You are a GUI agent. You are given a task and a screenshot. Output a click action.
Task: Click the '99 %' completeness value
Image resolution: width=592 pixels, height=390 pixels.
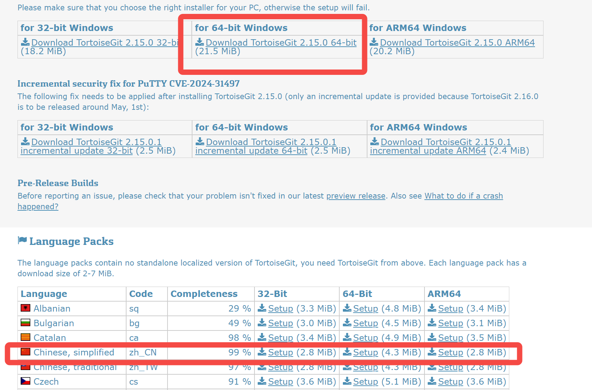click(x=240, y=352)
